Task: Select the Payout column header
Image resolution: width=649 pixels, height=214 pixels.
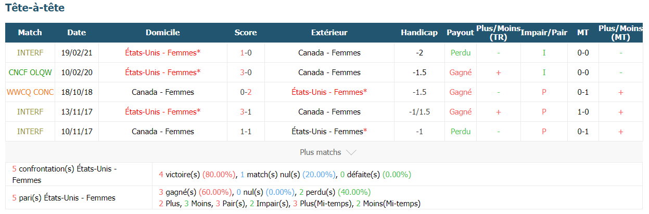Action: click(x=460, y=33)
